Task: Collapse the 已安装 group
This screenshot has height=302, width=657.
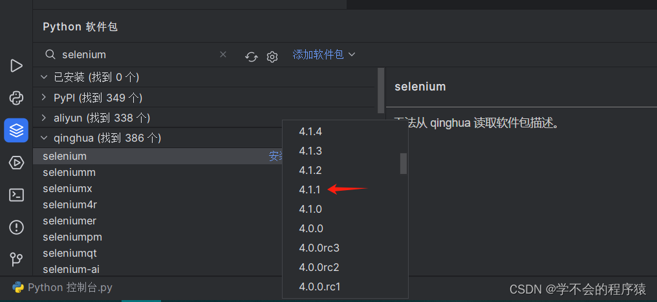Action: coord(43,77)
